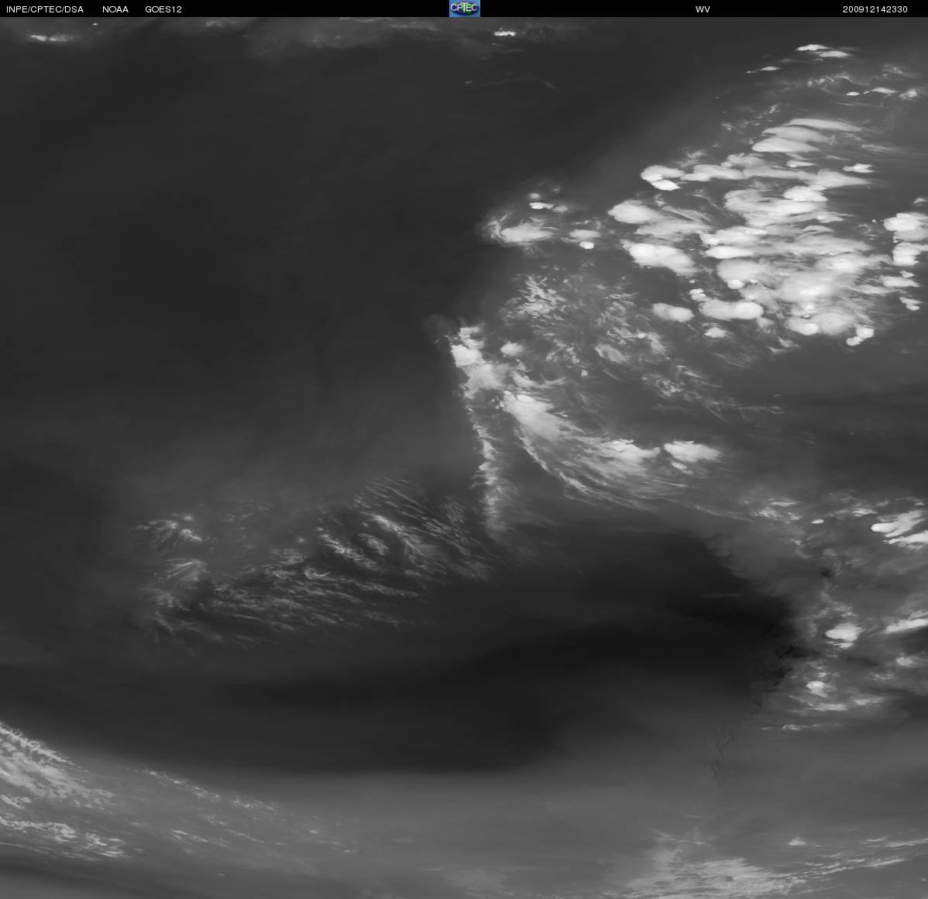Click the INPE/CPTEC/DSA header text

coord(45,9)
